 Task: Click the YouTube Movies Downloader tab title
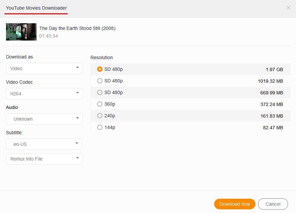[x=36, y=8]
